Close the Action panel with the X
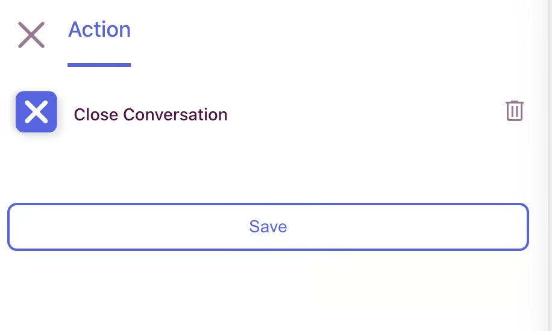Screen dimensions: 552x331 tap(31, 35)
